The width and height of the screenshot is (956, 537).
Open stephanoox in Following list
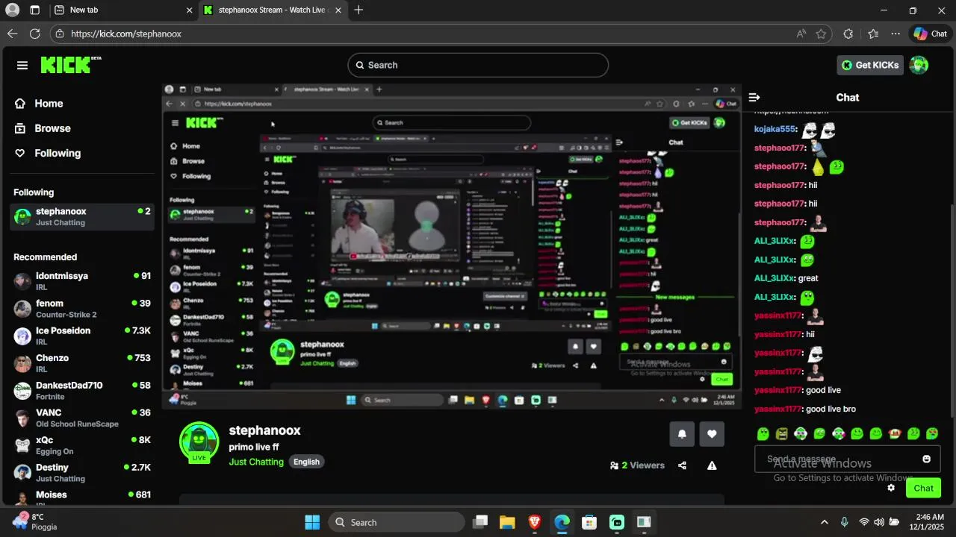click(x=82, y=217)
